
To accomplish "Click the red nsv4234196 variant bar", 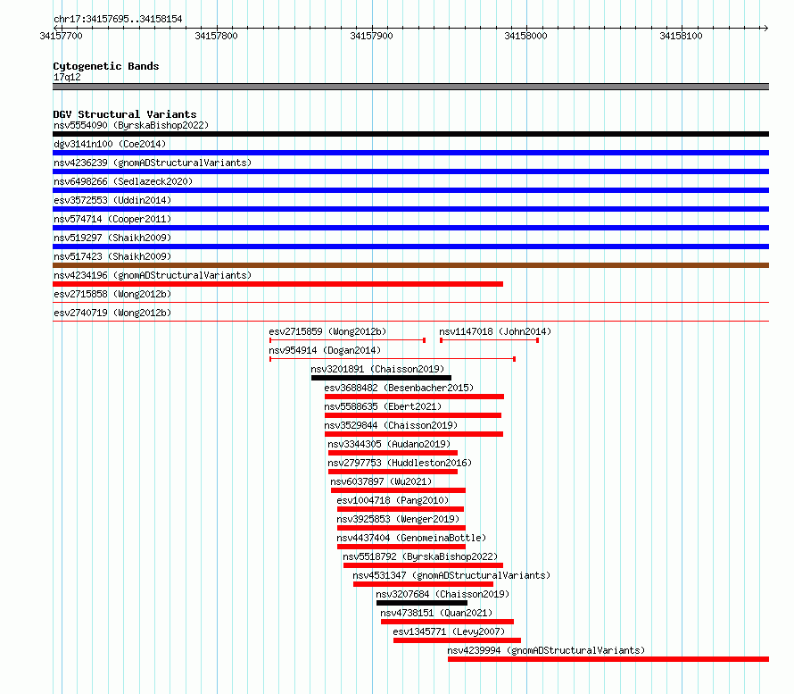I will [278, 284].
